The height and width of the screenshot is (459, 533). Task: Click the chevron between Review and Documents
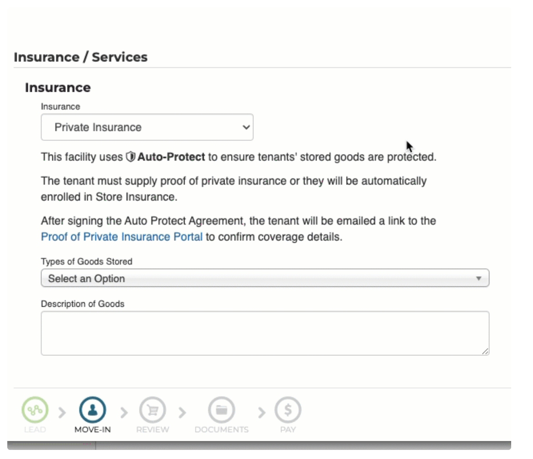[x=182, y=412]
